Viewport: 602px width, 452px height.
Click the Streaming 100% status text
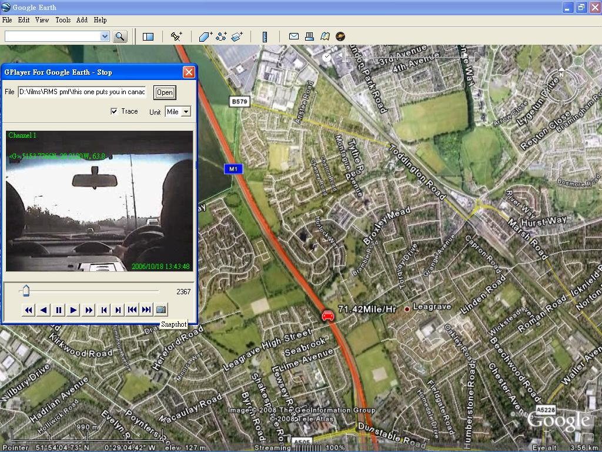299,448
